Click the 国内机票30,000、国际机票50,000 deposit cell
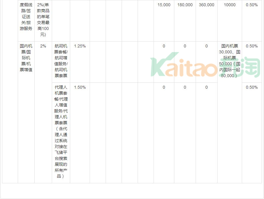Image resolution: width=264 pixels, height=199 pixels. pos(230,61)
